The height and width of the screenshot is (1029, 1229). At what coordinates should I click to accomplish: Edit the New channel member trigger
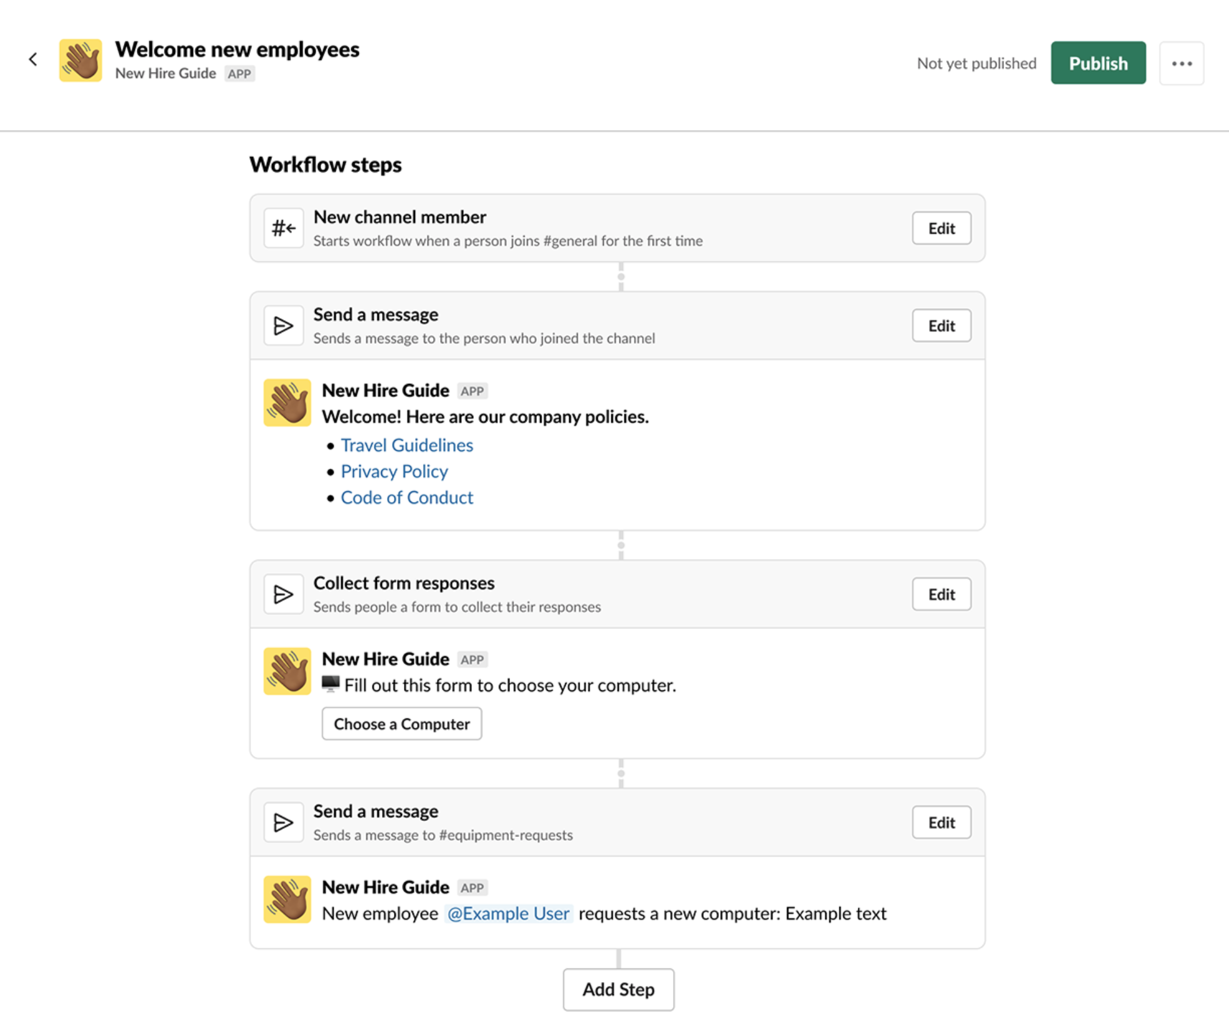(941, 228)
